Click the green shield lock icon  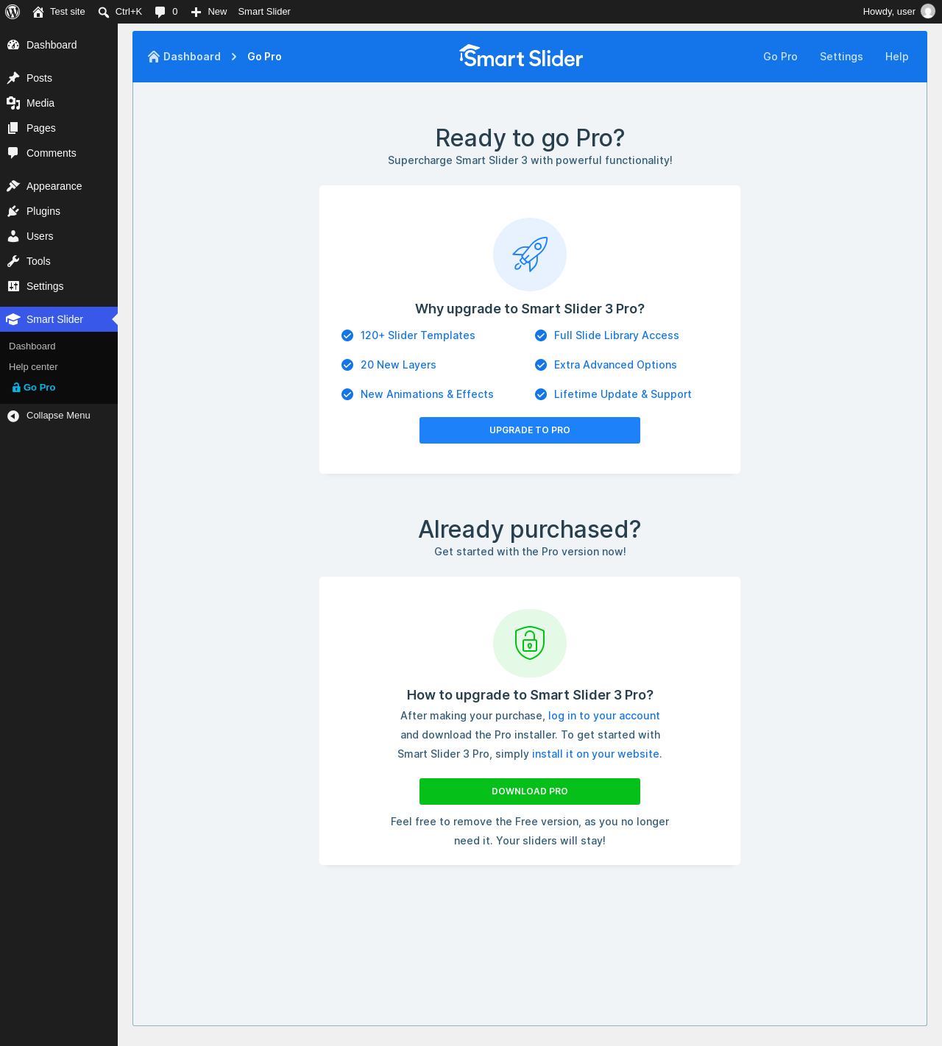[530, 643]
